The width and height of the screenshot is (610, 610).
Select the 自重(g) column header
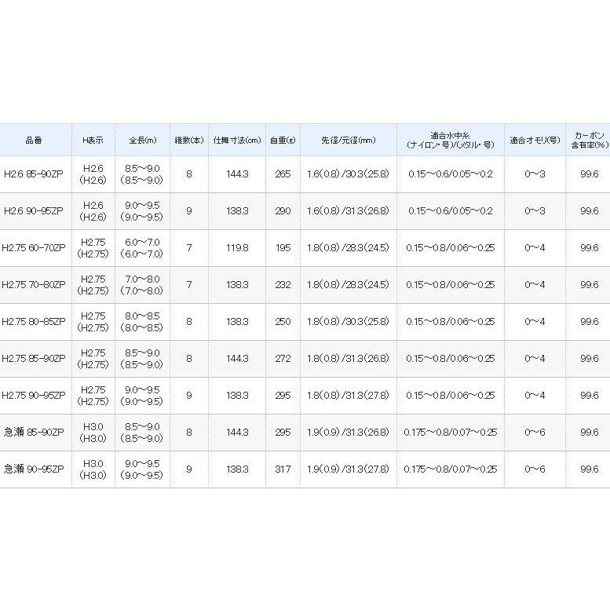point(283,140)
